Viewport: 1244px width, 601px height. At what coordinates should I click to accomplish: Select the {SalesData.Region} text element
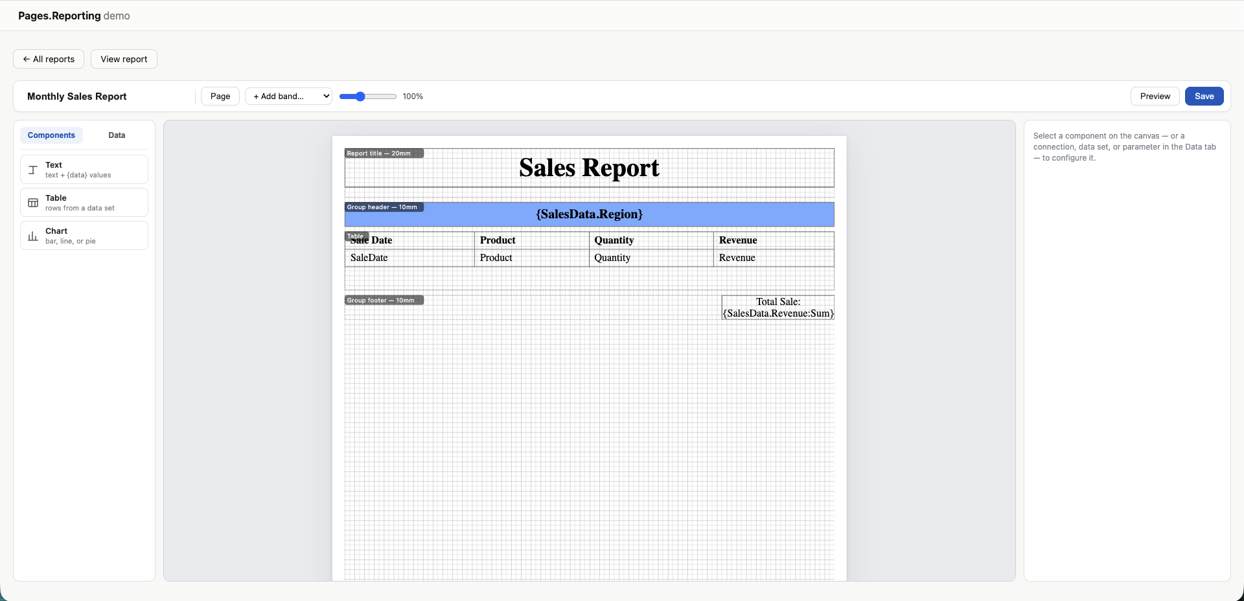click(589, 214)
